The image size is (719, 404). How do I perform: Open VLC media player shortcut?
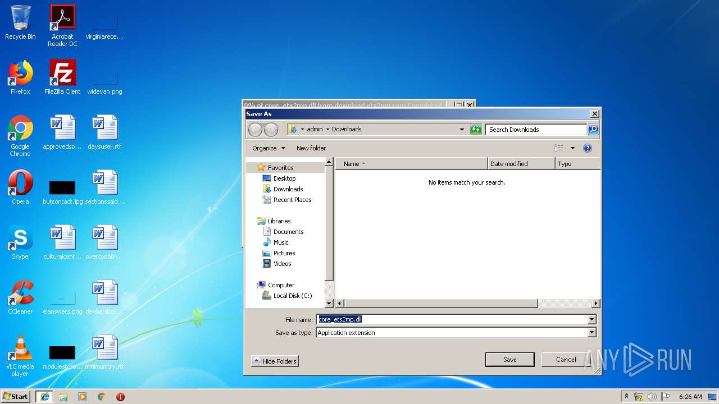[x=20, y=356]
